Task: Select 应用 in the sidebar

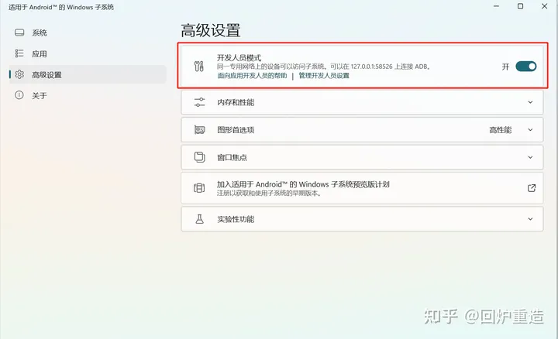Action: click(x=88, y=53)
